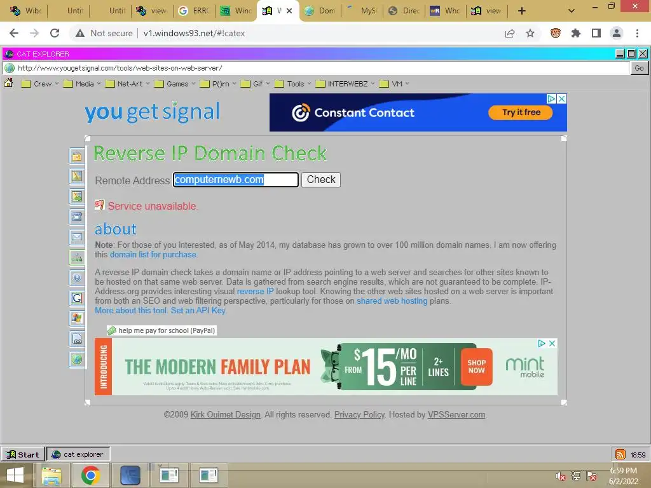Screen dimensions: 651x488
Task: Close the Mint Mobile ad
Action: (x=552, y=344)
